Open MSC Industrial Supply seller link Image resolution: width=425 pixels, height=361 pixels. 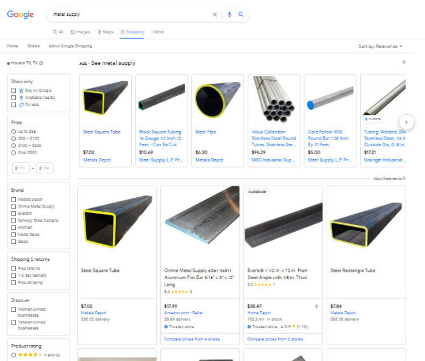coord(274,160)
